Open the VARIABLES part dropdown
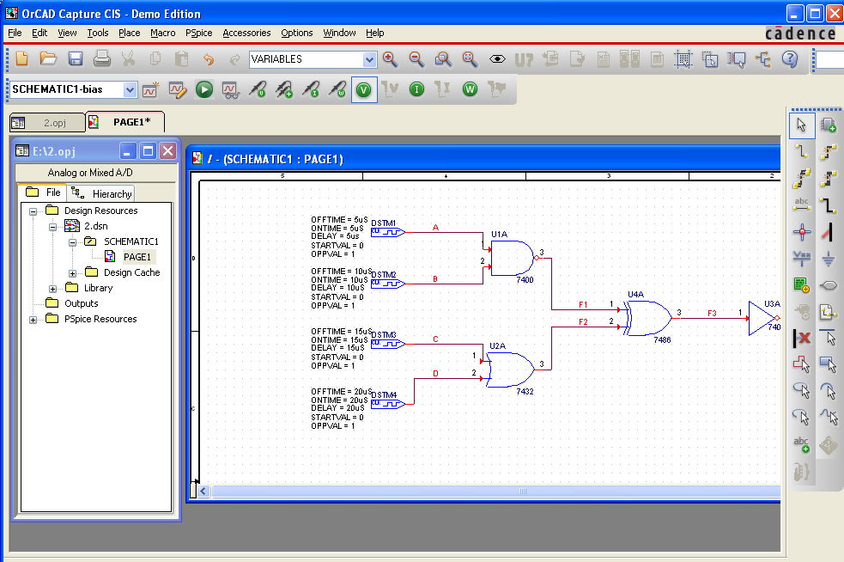This screenshot has width=844, height=562. [369, 59]
